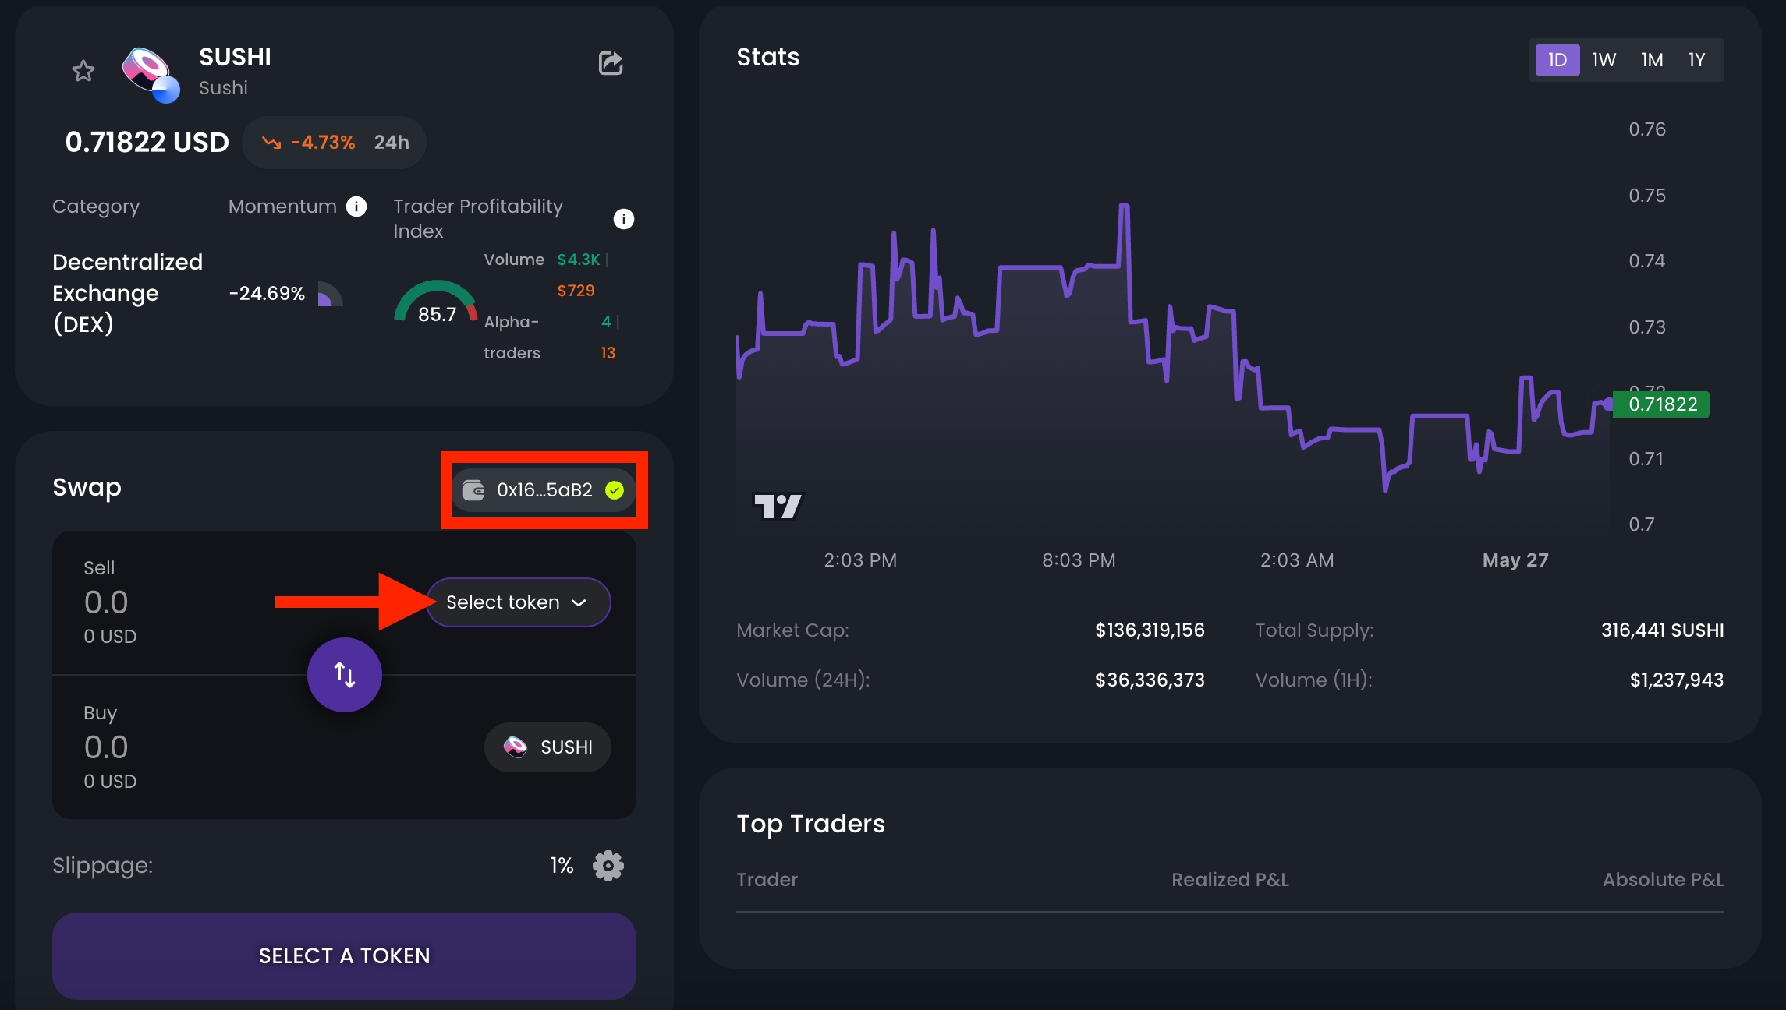Click the swap direction arrows button
1786x1010 pixels.
(344, 675)
